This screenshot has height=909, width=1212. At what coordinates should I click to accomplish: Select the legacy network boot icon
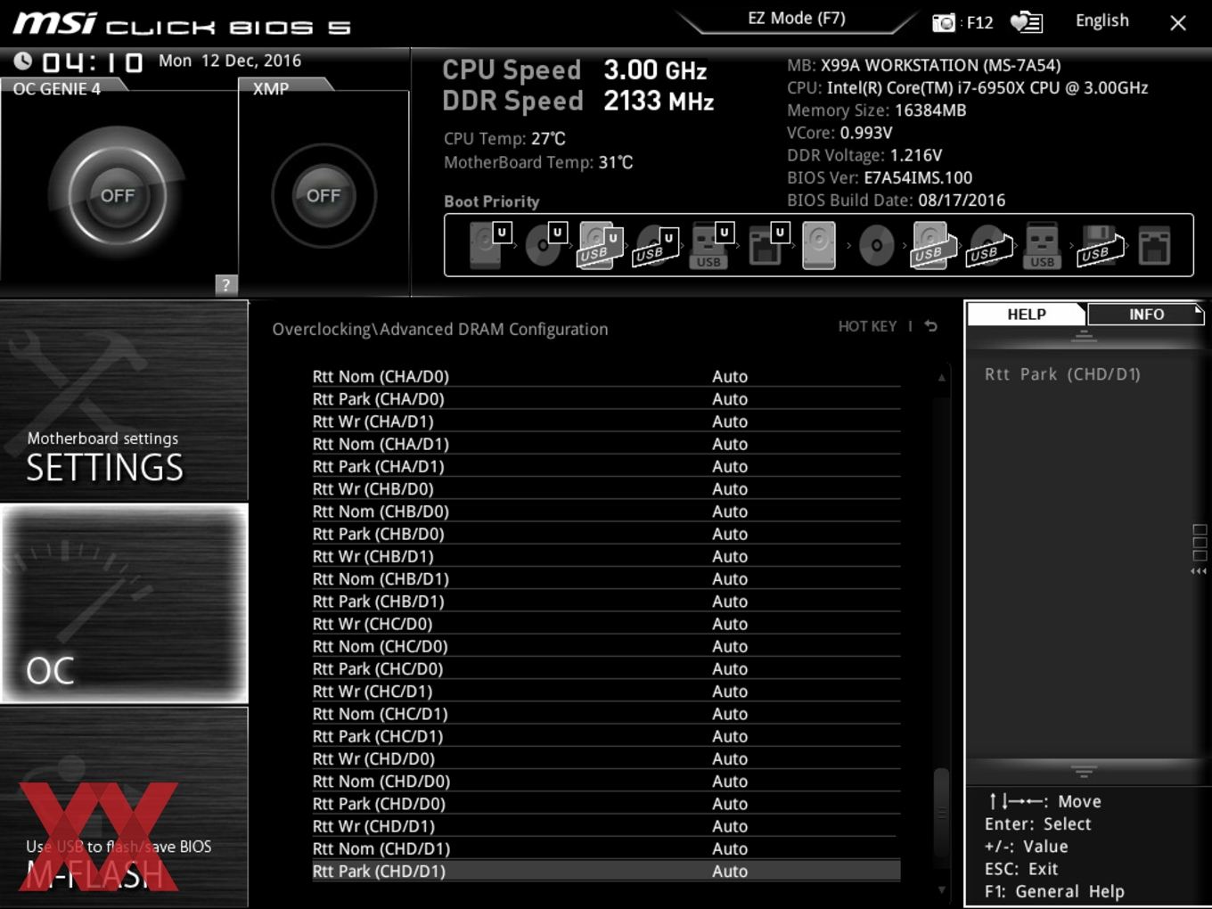pyautogui.click(x=1154, y=245)
